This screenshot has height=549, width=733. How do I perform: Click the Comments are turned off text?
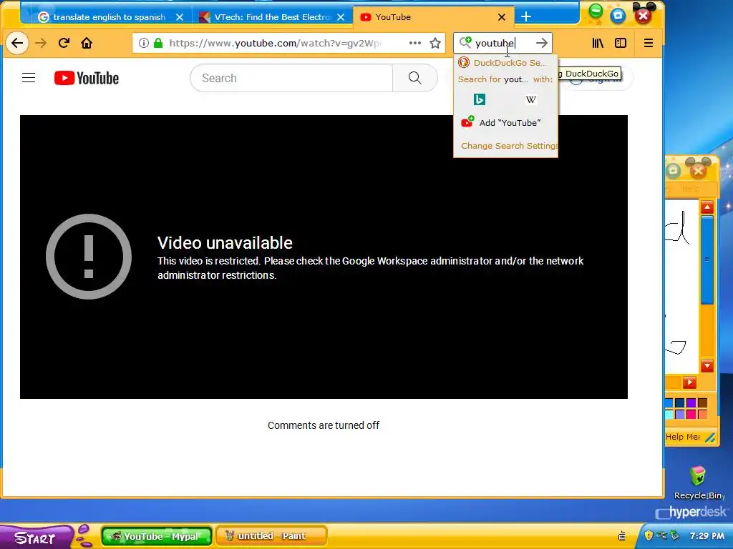pyautogui.click(x=324, y=425)
